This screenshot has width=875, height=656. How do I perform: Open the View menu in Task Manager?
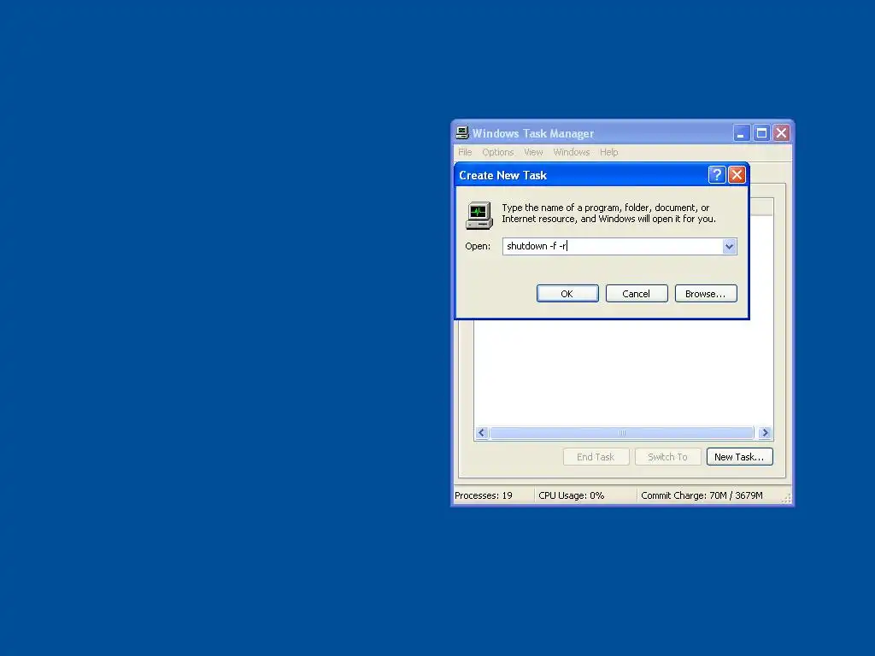pyautogui.click(x=533, y=152)
